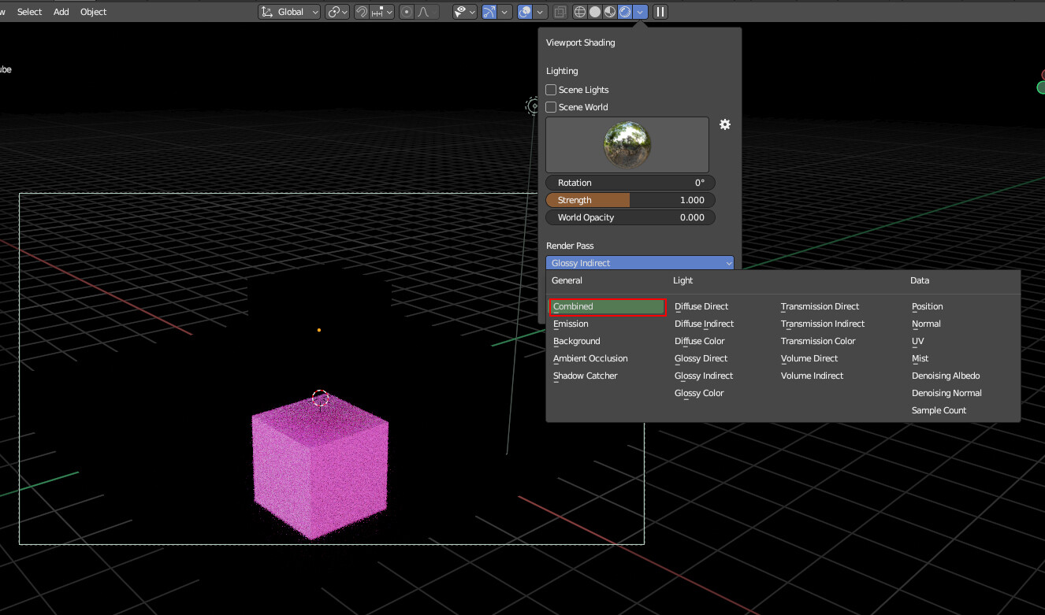Choose Ambient Occlusion render pass
This screenshot has width=1045, height=615.
click(590, 358)
